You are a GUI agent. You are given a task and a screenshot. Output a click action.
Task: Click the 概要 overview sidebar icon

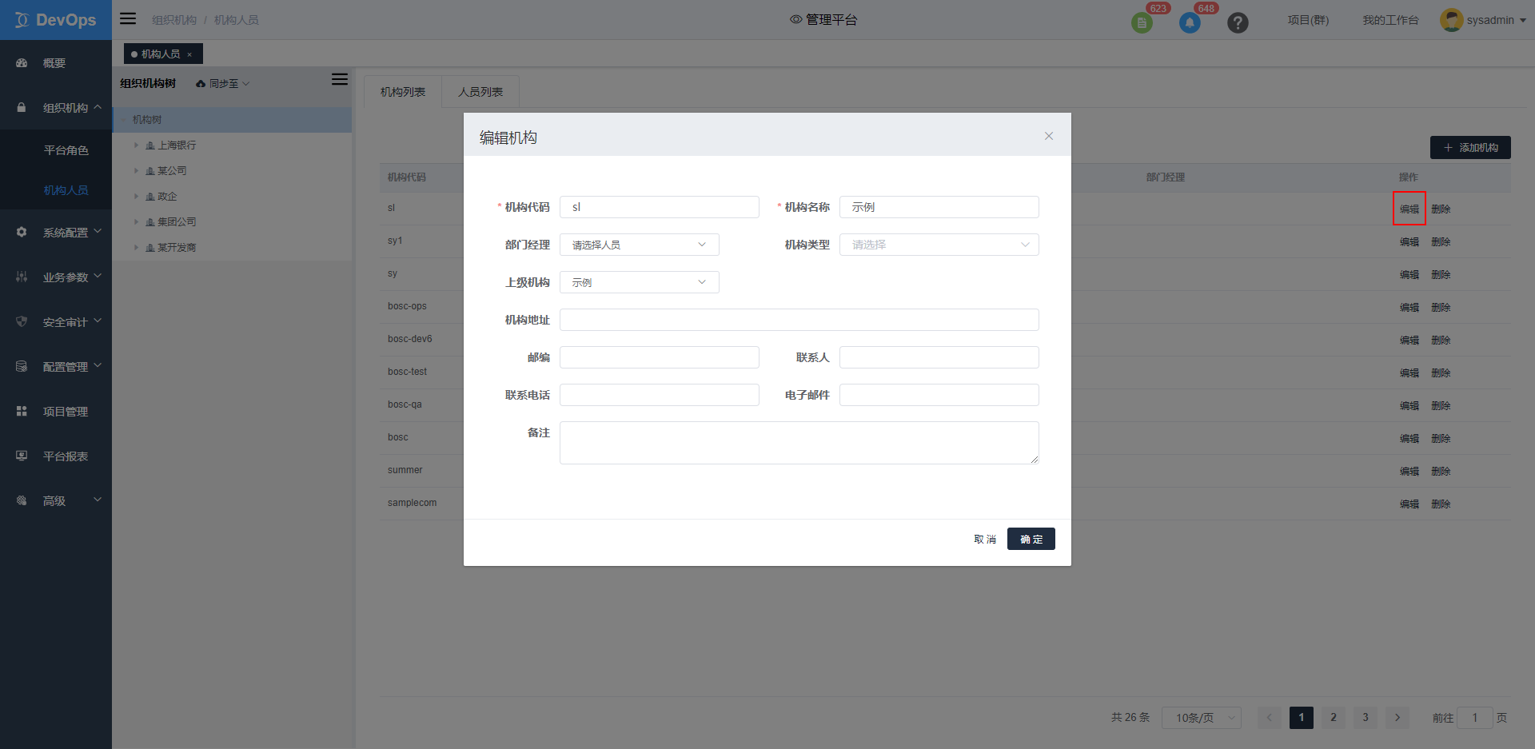point(22,63)
